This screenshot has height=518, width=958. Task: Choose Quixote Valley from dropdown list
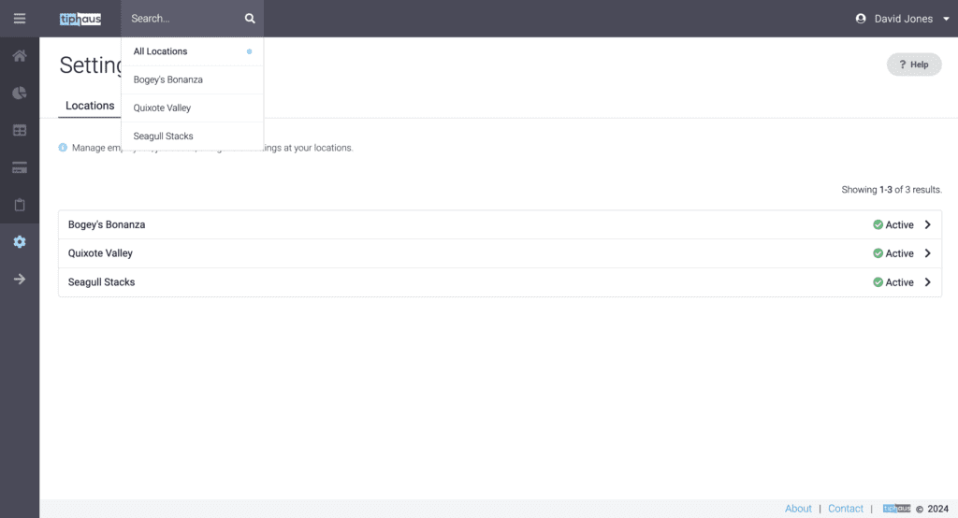[193, 108]
